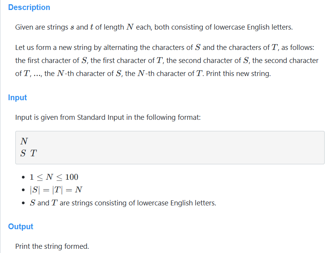The image size is (325, 253).
Task: Click the bullet about lowercase strings S and T
Action: 123,203
